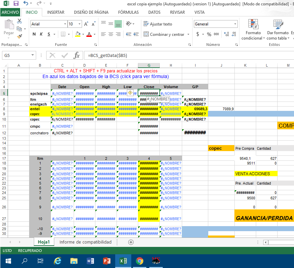Apply Combinar y centrar to merge cells
The width and height of the screenshot is (294, 268).
point(163,34)
